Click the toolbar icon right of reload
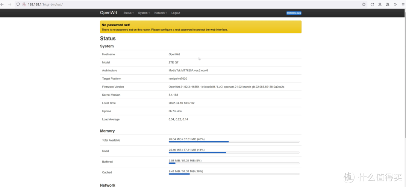The image size is (406, 187). 380,4
